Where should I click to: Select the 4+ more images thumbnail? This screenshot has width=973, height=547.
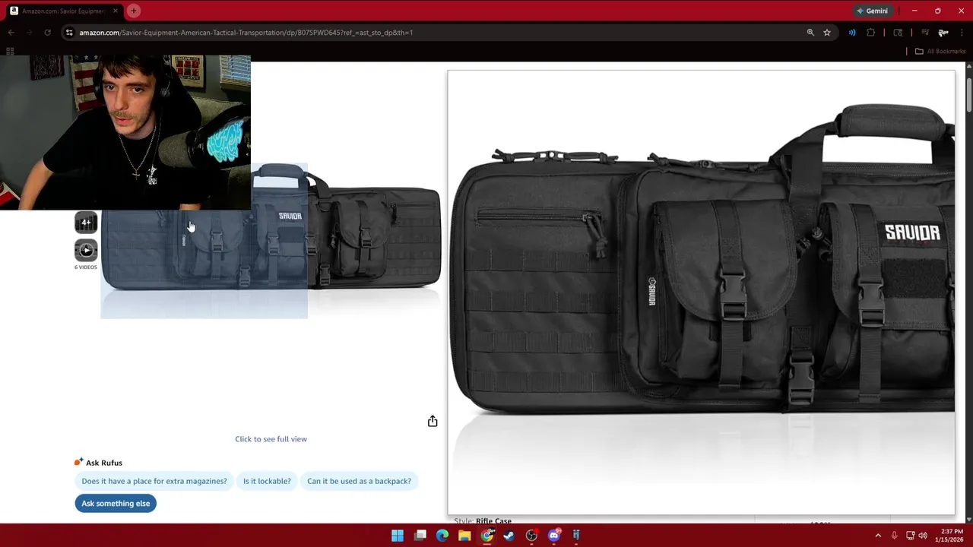click(86, 223)
